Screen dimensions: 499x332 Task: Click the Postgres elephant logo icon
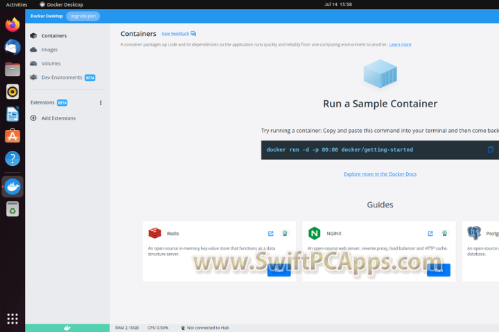[474, 233]
